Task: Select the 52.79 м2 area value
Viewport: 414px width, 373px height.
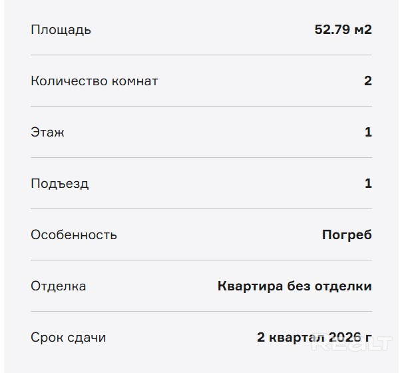Action: click(343, 30)
